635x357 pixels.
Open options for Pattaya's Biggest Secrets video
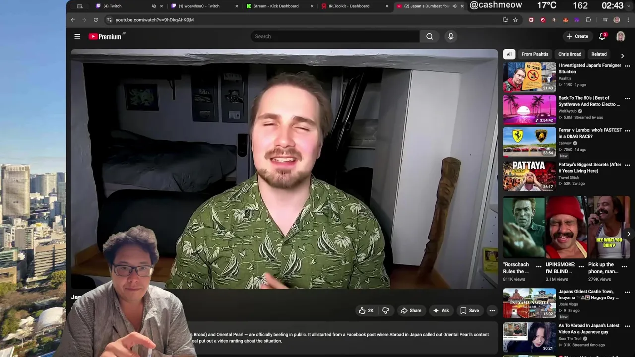click(x=627, y=165)
